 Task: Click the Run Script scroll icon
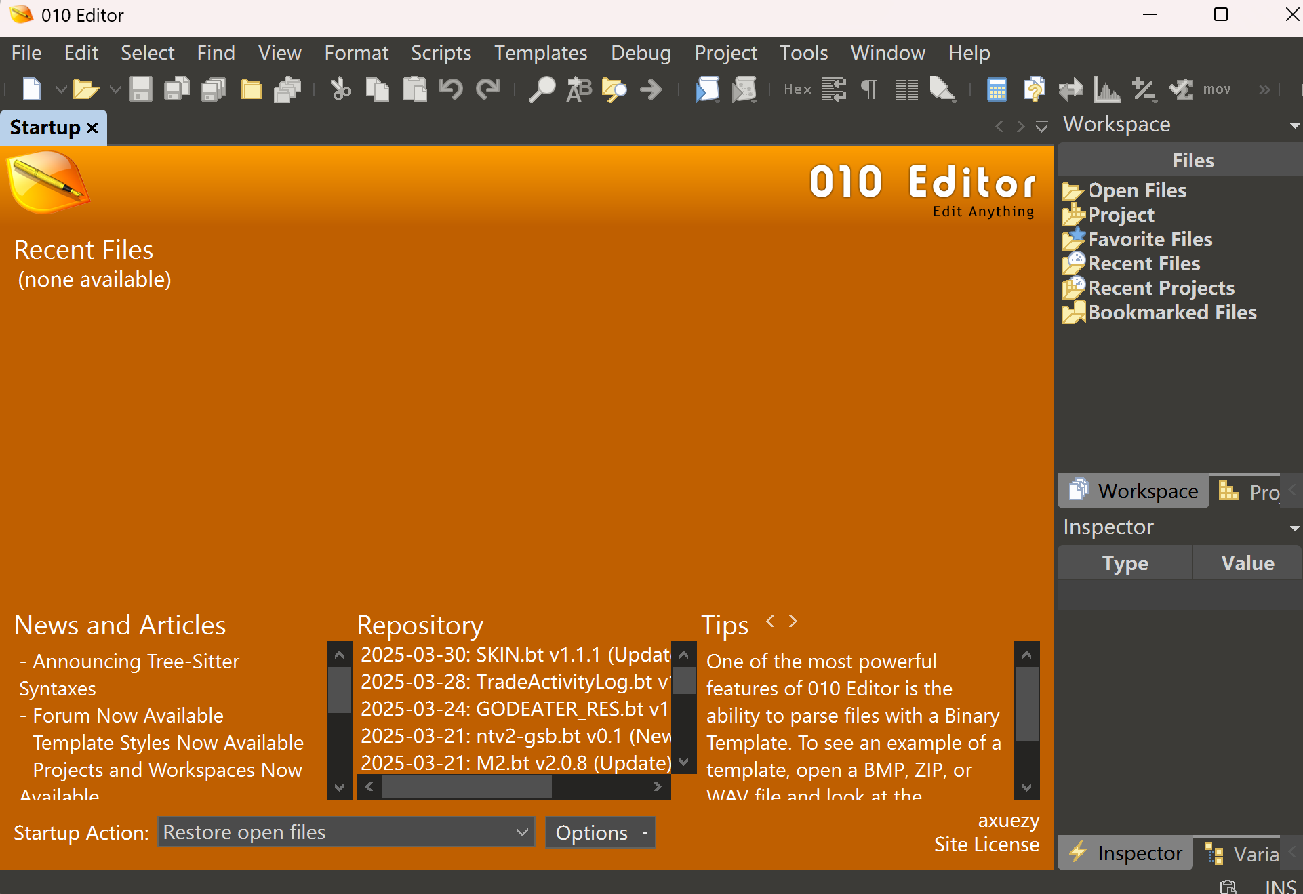pyautogui.click(x=707, y=89)
